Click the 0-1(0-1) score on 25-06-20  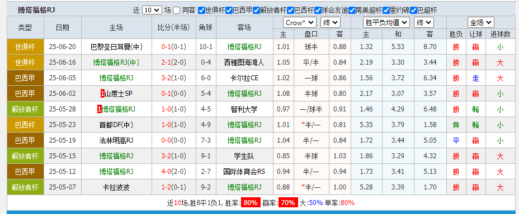tap(173, 47)
